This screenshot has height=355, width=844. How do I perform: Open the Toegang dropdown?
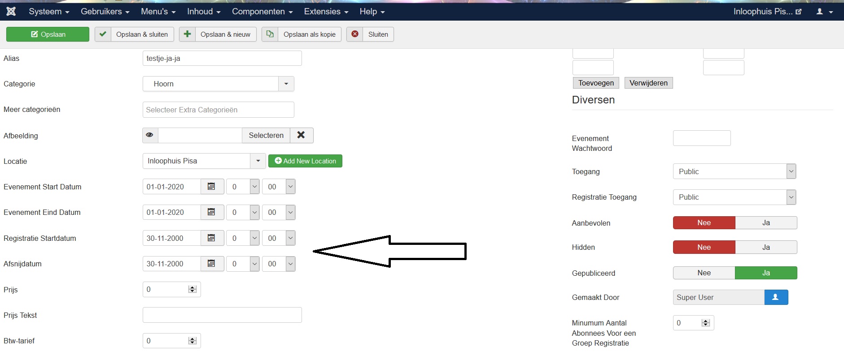(734, 171)
